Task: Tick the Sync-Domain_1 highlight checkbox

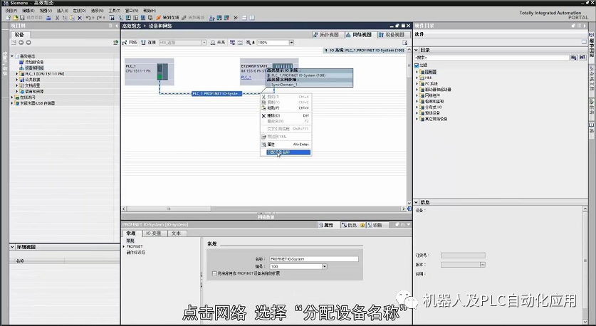Action: 268,85
